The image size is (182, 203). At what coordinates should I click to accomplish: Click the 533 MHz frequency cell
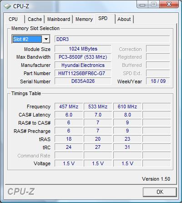tap(98, 107)
